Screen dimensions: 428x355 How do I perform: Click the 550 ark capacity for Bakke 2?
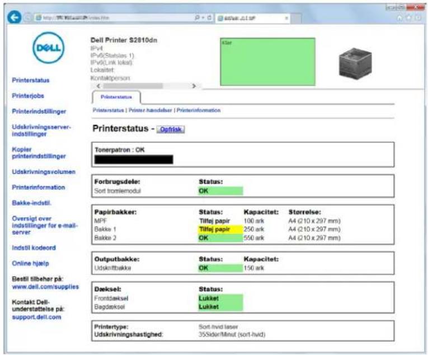click(254, 238)
